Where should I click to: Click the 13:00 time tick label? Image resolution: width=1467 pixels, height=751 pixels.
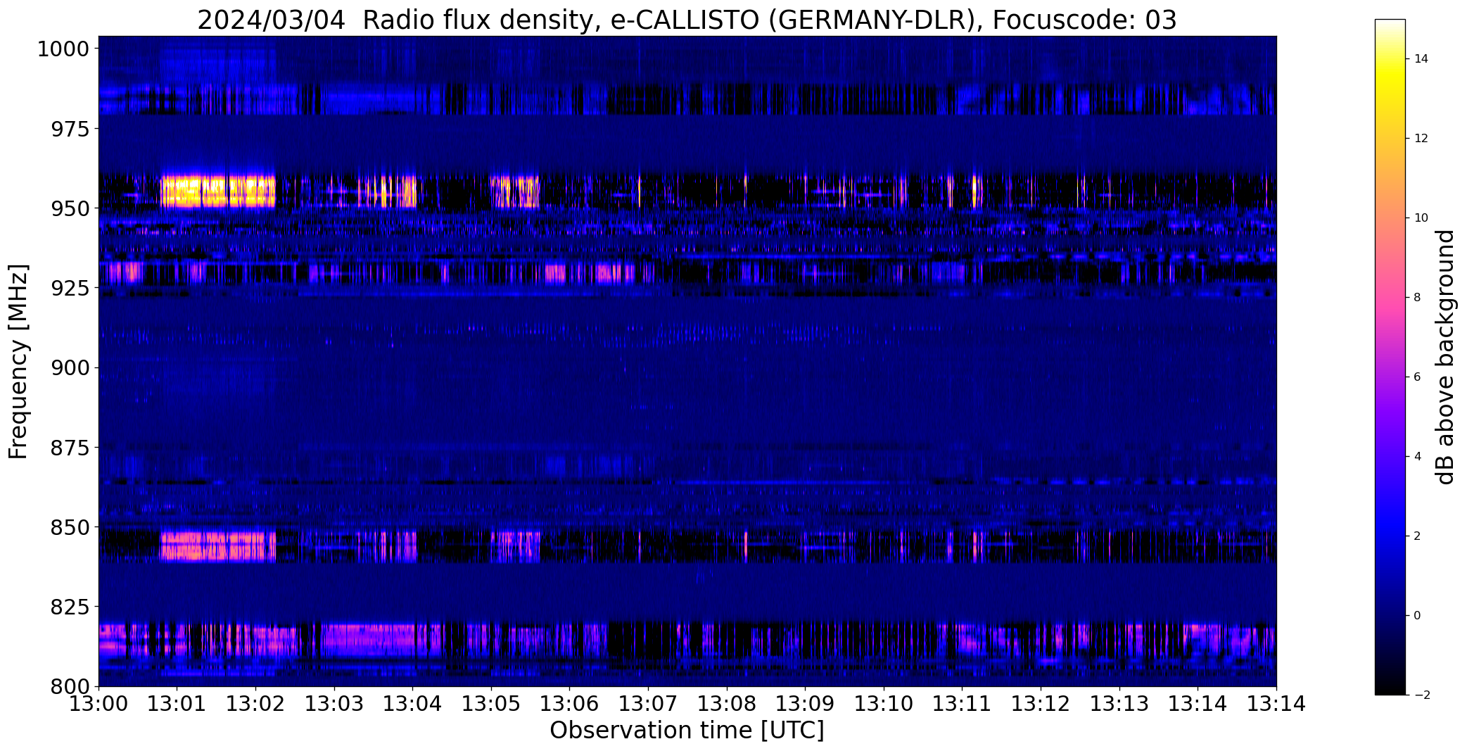99,704
